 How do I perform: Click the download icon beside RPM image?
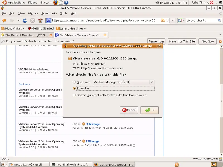83,124
